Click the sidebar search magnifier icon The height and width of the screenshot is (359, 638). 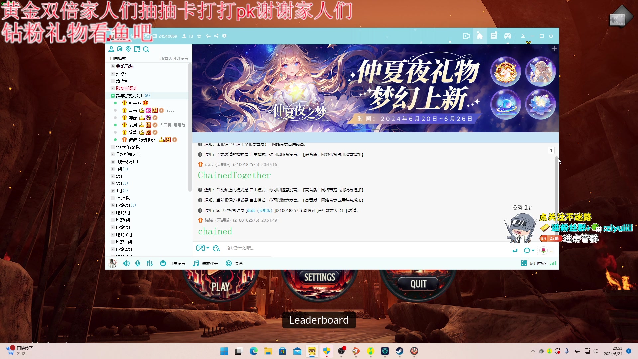coord(146,49)
